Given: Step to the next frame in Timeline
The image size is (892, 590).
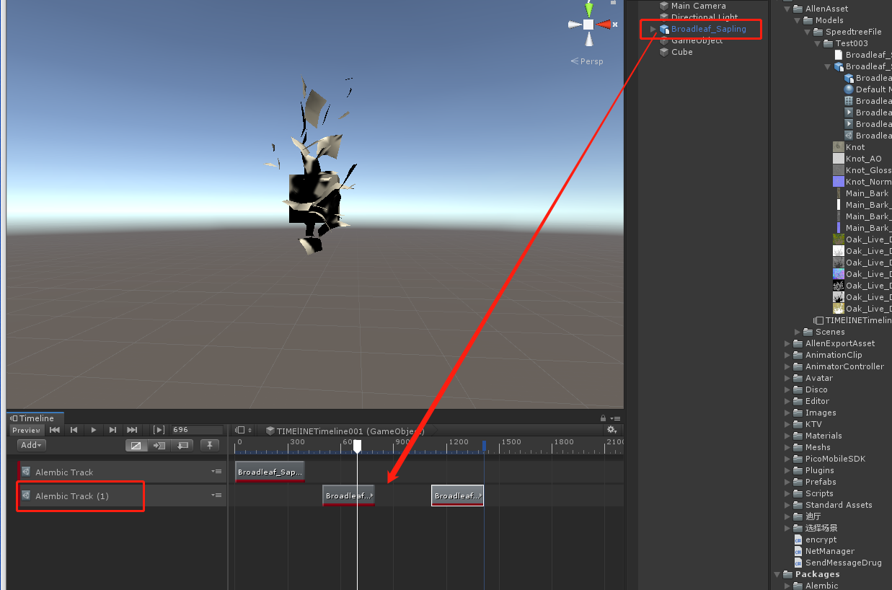Looking at the screenshot, I should [112, 429].
